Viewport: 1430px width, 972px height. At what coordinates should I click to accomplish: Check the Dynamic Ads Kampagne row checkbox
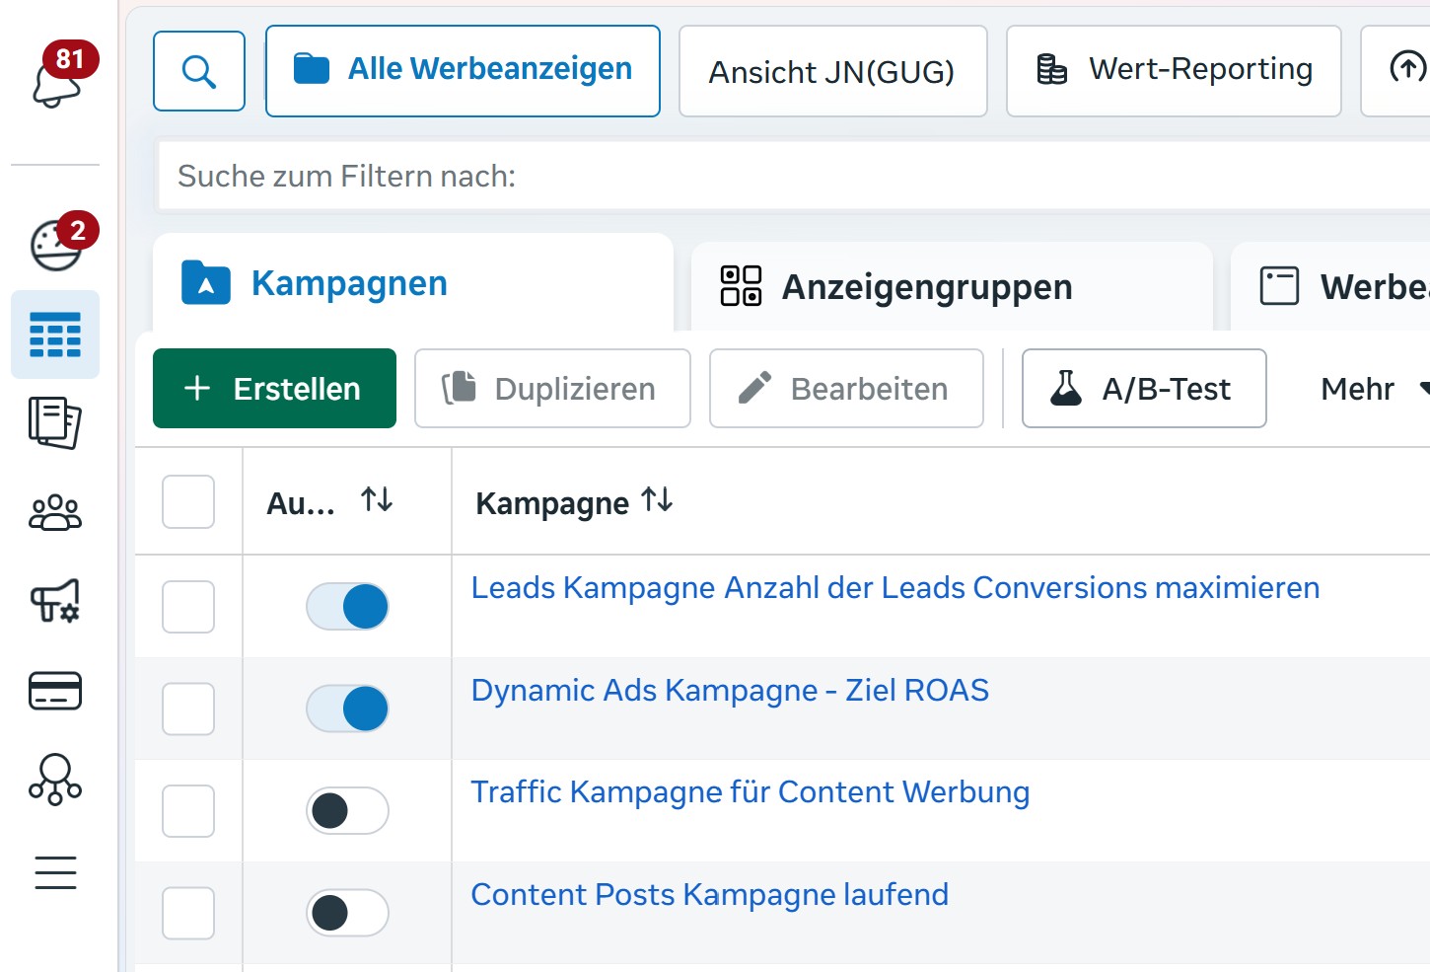(x=188, y=709)
